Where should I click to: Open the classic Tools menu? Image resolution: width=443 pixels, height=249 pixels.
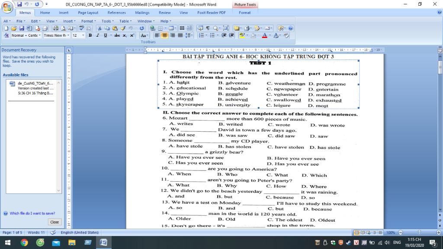(x=108, y=21)
